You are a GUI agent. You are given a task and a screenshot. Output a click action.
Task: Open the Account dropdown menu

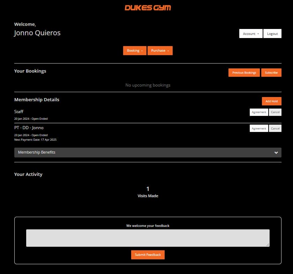251,34
